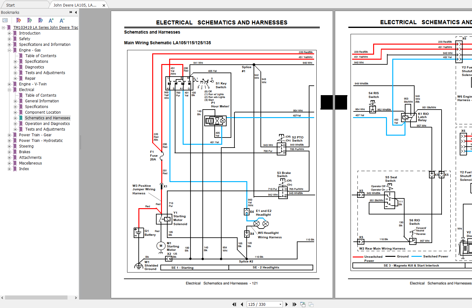Click the delete bookmark icon

19,20
